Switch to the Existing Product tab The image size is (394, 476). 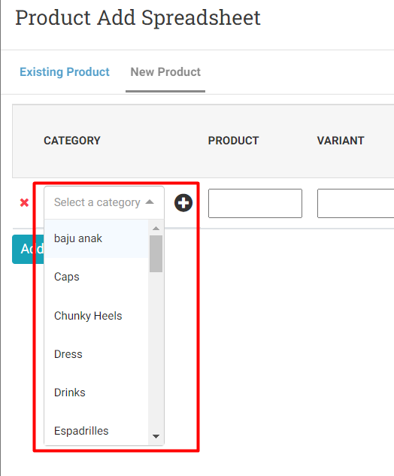coord(65,72)
